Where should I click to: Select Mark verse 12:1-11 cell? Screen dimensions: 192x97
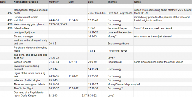pyautogui.click(x=77, y=62)
